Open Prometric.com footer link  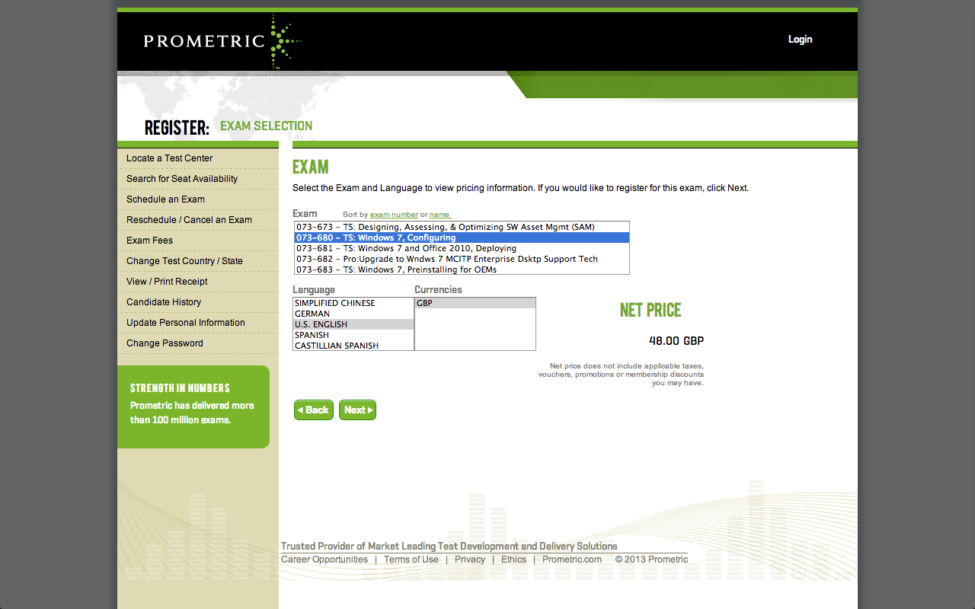point(572,560)
